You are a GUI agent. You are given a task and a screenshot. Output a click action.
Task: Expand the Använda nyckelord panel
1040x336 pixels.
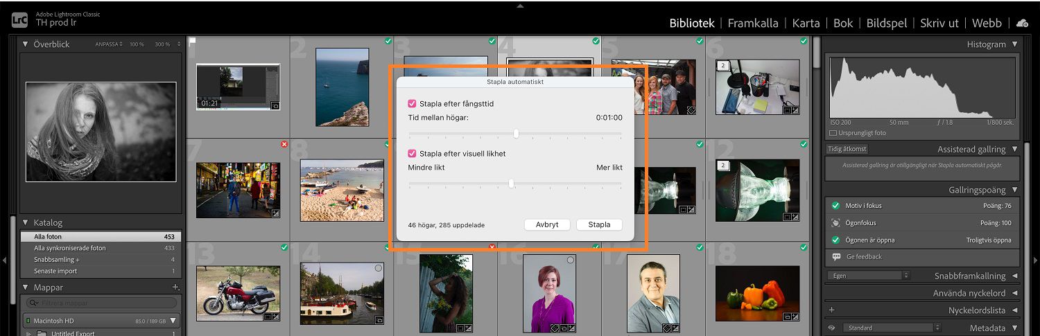[x=1015, y=293]
